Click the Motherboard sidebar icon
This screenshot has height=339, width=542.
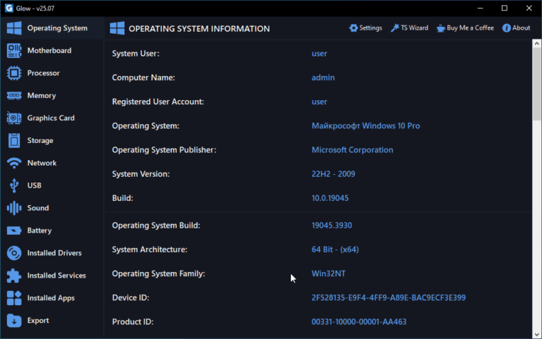point(14,51)
